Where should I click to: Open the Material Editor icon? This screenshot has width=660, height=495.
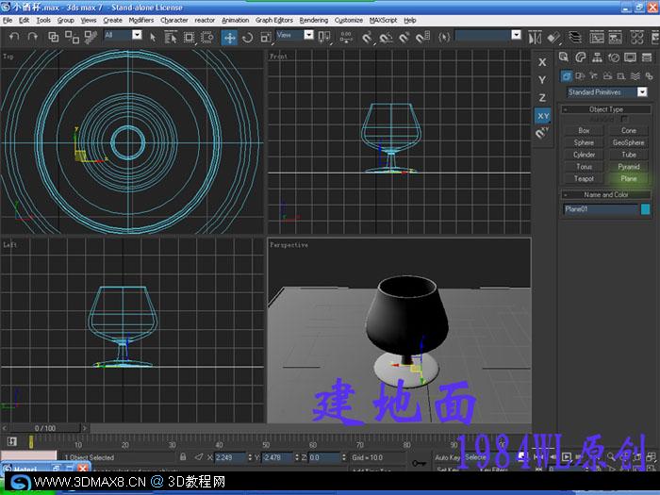tap(636, 38)
